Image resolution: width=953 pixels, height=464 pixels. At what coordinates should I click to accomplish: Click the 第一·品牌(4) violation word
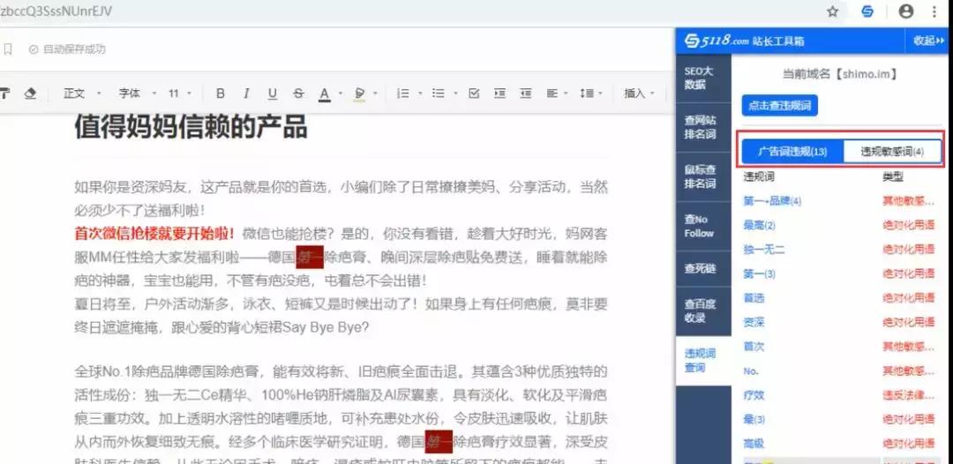pos(772,200)
